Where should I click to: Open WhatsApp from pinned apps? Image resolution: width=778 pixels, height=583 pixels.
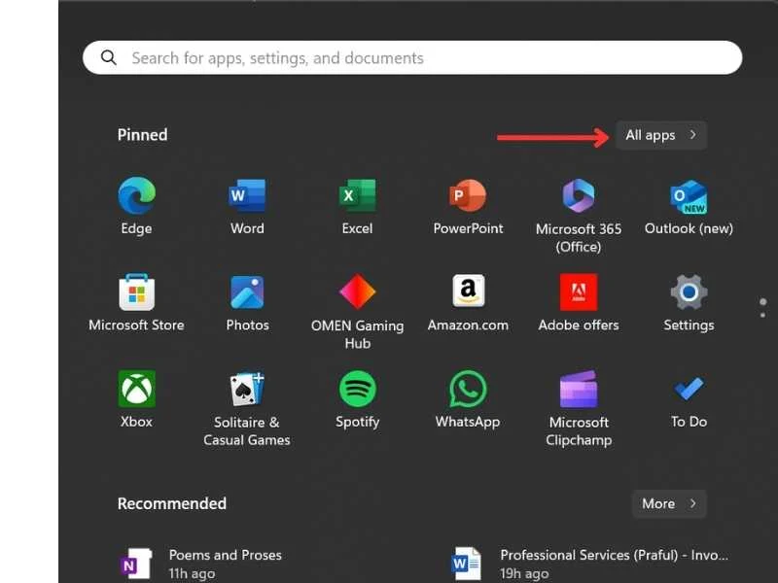tap(468, 389)
